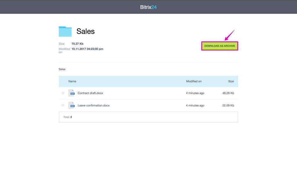This screenshot has width=297, height=171.
Task: Click the folder size value 70.37 Kb
Action: 77,44
